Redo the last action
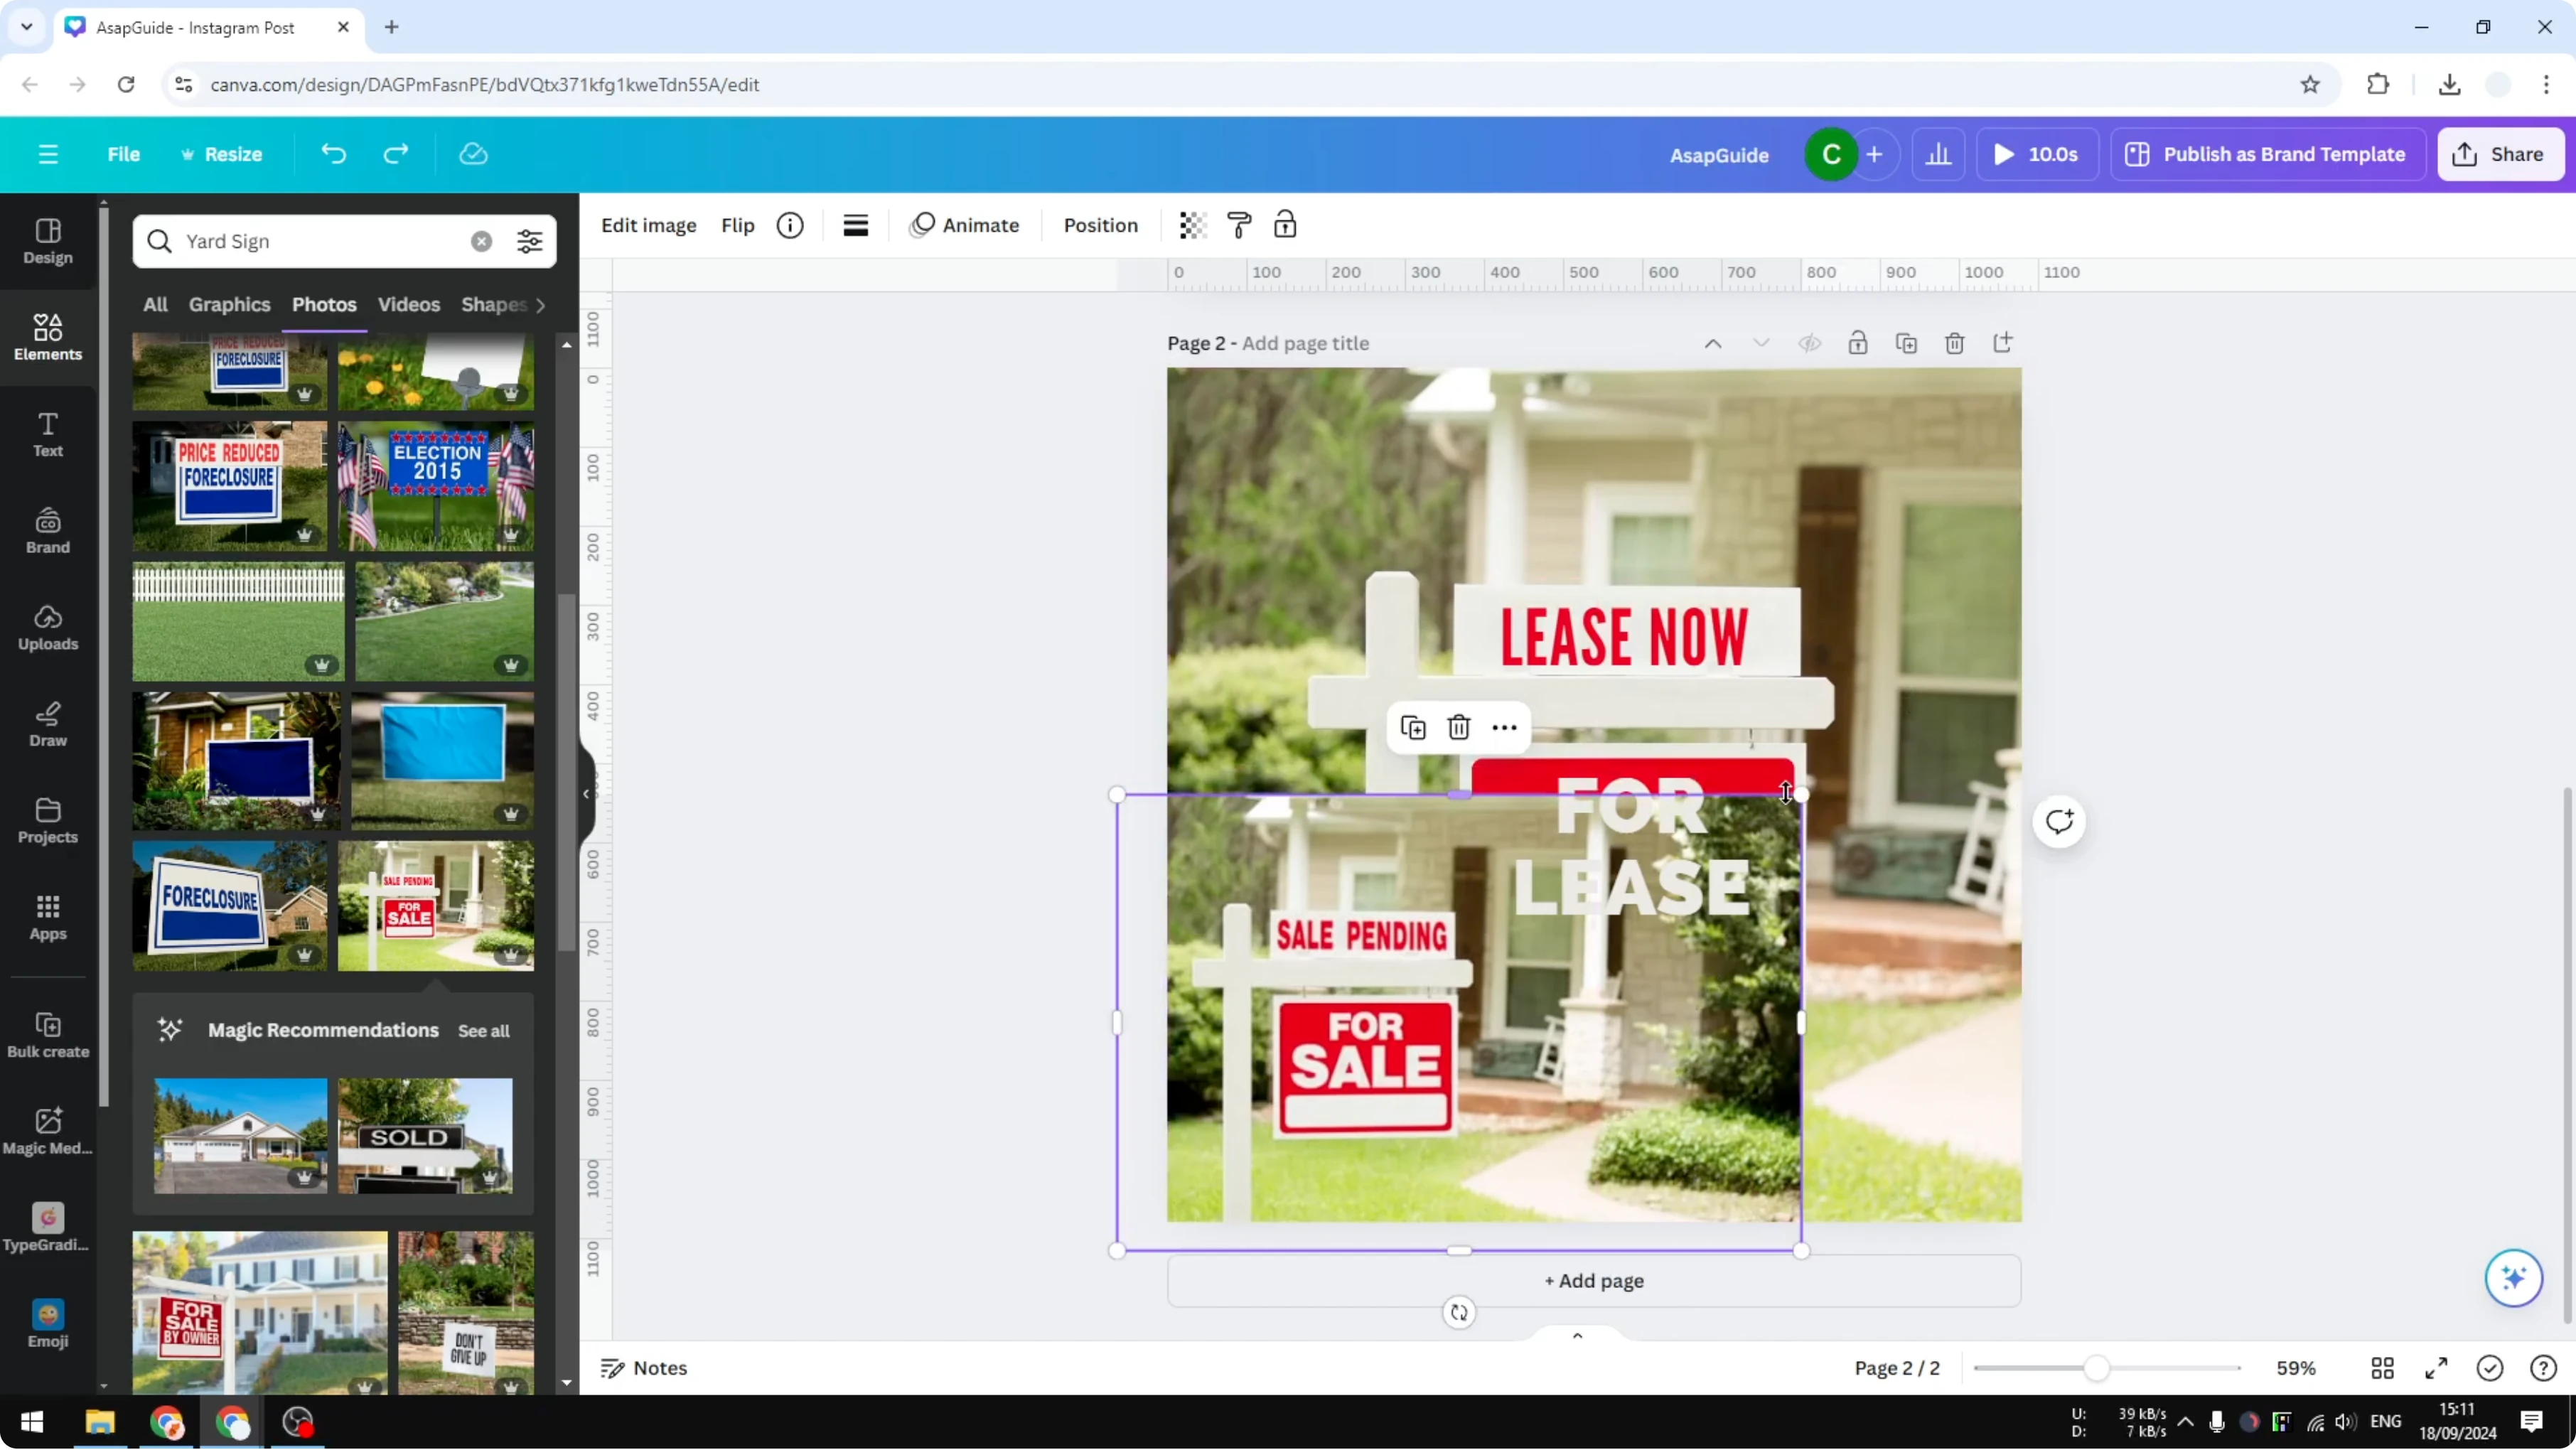2576x1450 pixels. point(396,154)
